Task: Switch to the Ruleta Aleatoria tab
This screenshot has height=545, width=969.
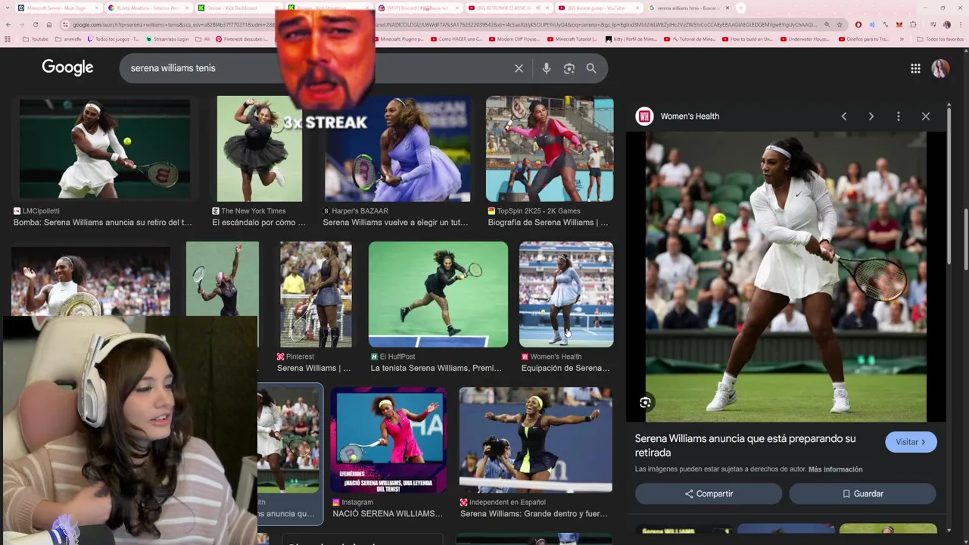Action: click(x=148, y=8)
